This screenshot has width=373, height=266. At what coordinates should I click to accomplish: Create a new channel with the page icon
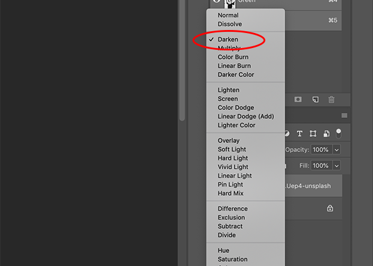[315, 99]
